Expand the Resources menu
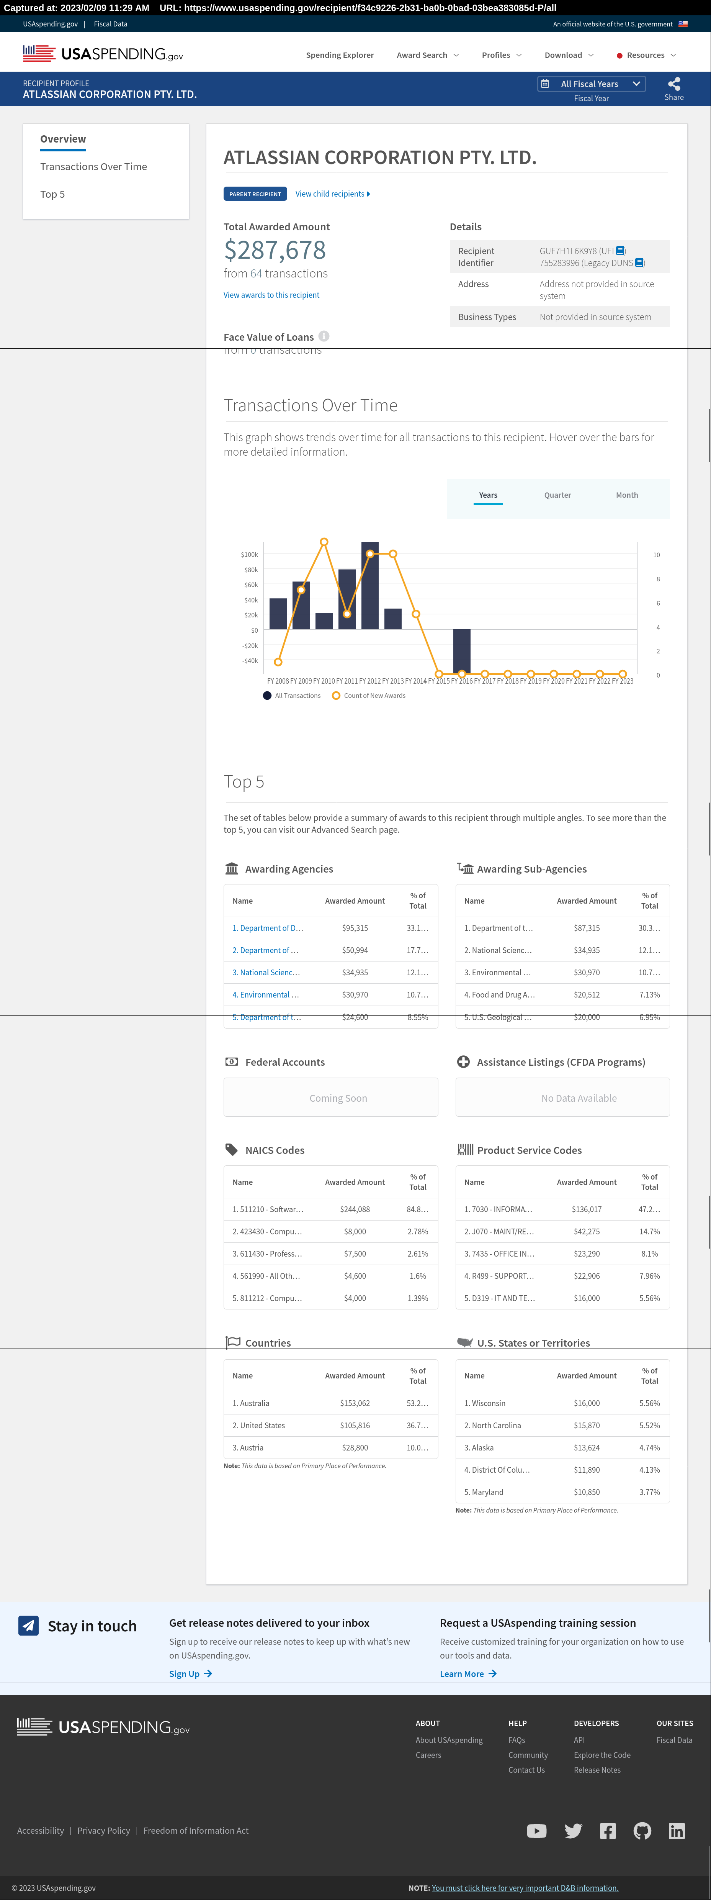Image resolution: width=711 pixels, height=1900 pixels. click(x=646, y=55)
